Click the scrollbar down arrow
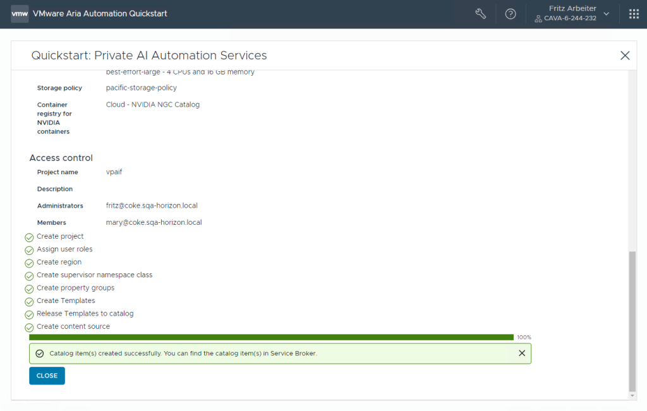The width and height of the screenshot is (647, 411). 632,396
